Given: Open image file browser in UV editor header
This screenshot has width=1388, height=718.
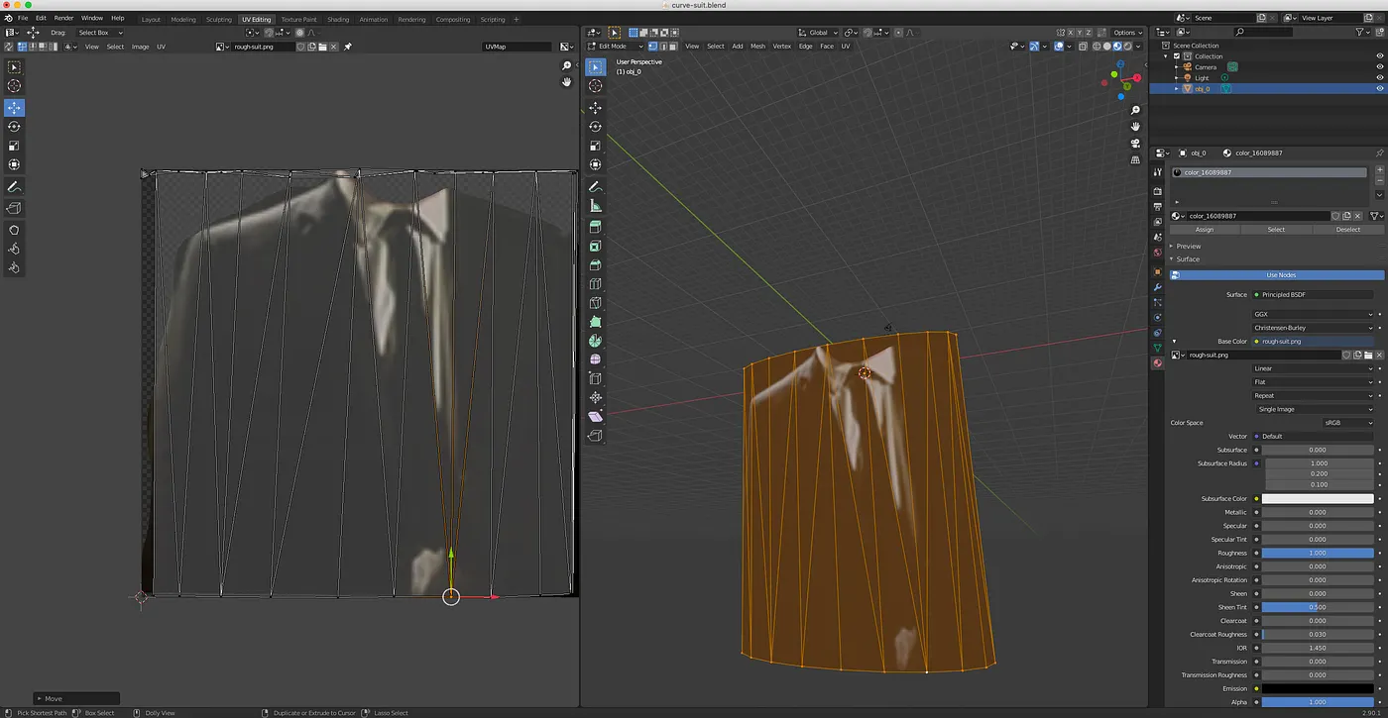Looking at the screenshot, I should [x=322, y=47].
